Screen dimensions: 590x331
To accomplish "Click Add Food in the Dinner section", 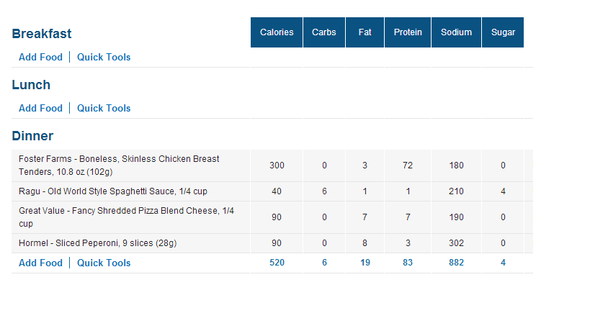I will pos(40,263).
